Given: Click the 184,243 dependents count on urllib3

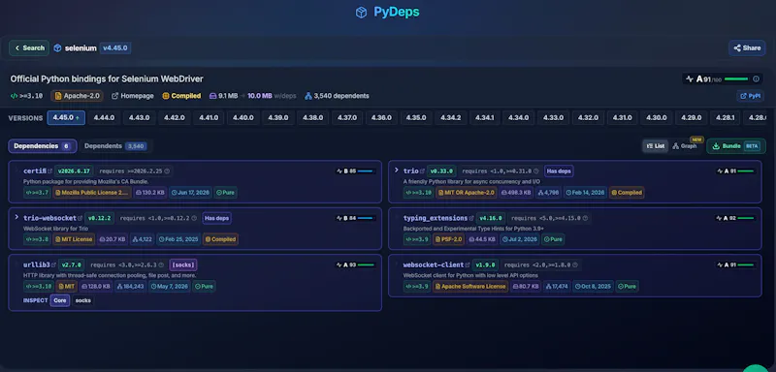Looking at the screenshot, I should pos(131,286).
